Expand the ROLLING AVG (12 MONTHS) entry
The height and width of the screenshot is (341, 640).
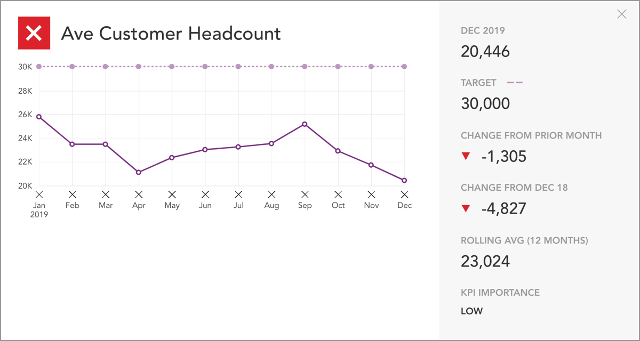pyautogui.click(x=525, y=241)
